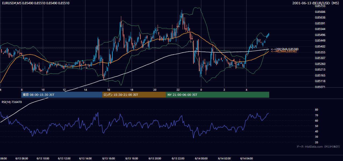Click price axis value 0.85402
This screenshot has width=343, height=161.
click(320, 46)
